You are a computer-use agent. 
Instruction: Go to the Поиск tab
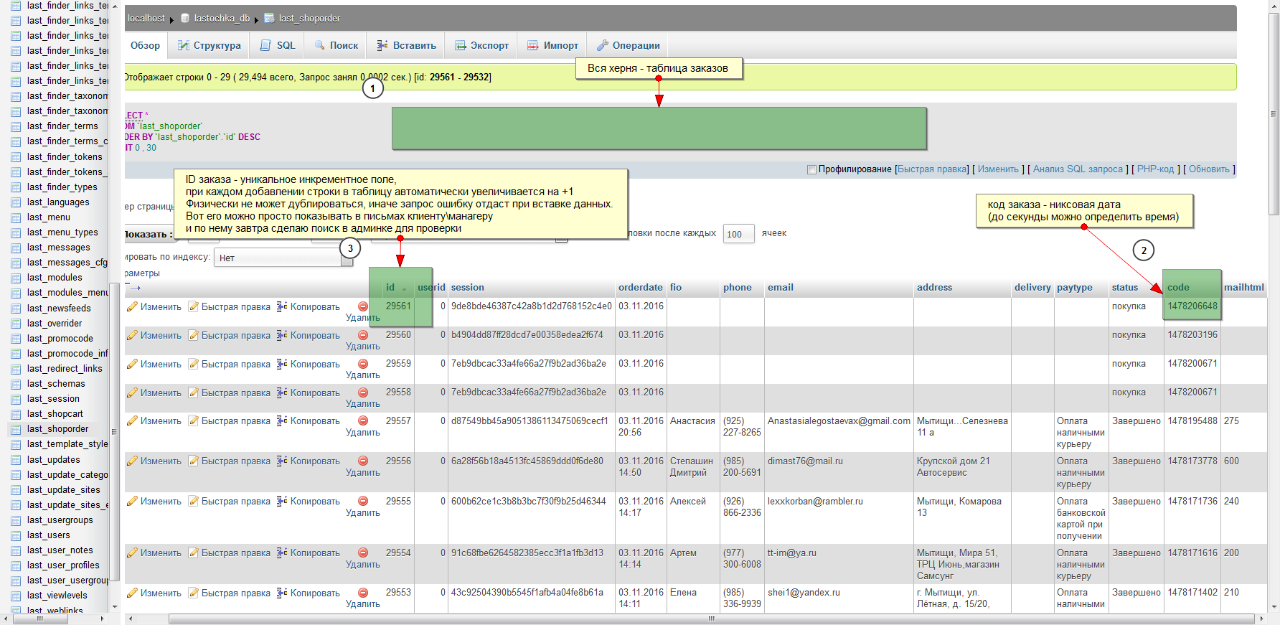point(337,45)
